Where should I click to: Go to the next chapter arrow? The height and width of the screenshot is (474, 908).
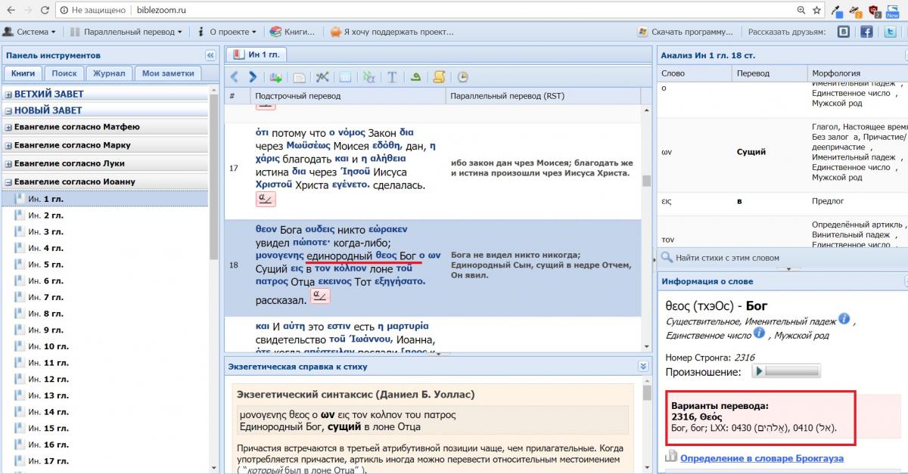pos(253,77)
